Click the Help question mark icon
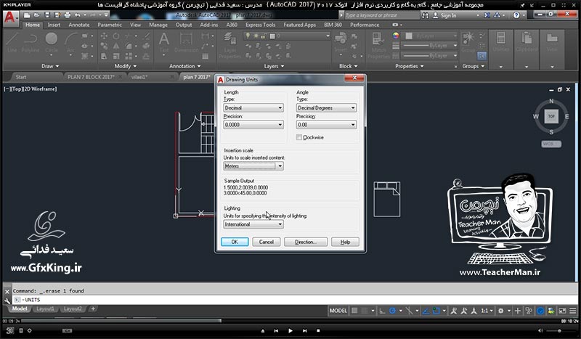 click(x=516, y=15)
